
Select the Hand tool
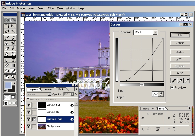pos(7,77)
